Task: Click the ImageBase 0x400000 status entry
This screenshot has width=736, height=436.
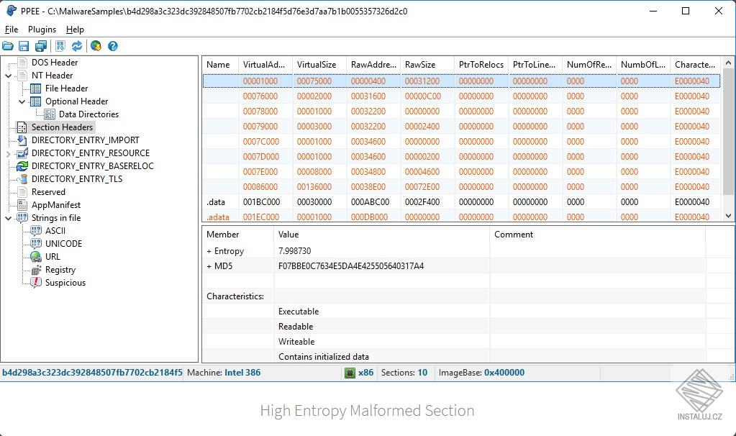Action: pyautogui.click(x=481, y=373)
